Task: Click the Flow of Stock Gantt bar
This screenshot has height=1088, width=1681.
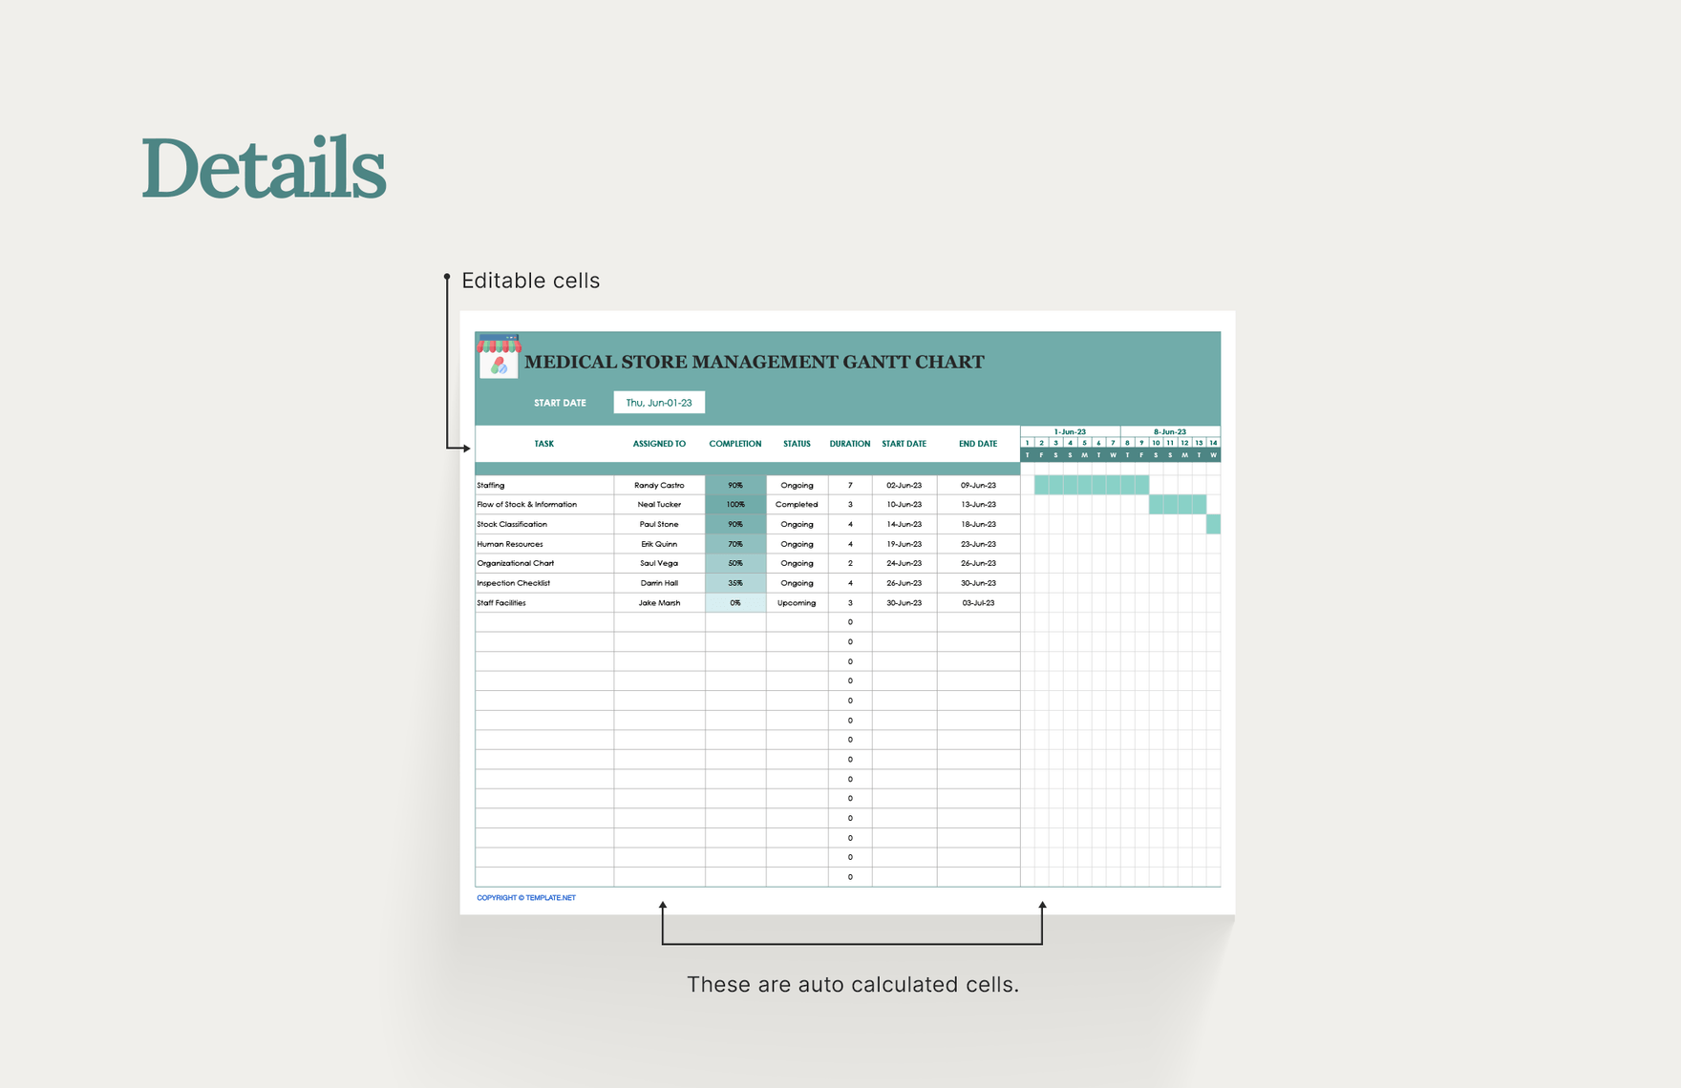Action: click(x=1178, y=504)
